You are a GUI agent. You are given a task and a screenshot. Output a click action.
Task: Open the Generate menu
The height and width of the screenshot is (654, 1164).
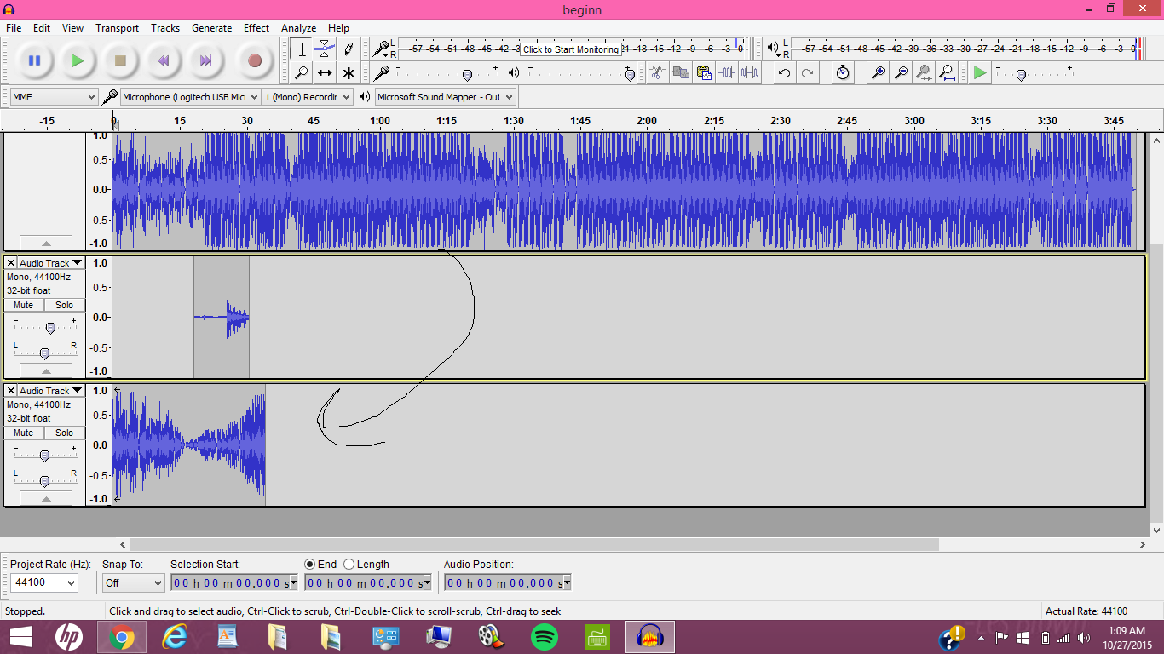(211, 28)
